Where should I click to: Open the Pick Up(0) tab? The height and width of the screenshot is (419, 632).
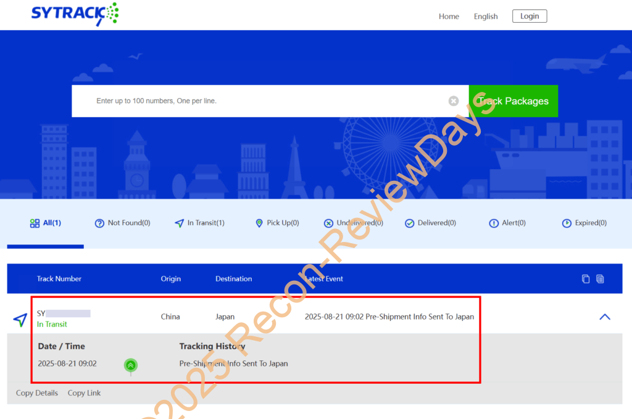[x=276, y=223]
